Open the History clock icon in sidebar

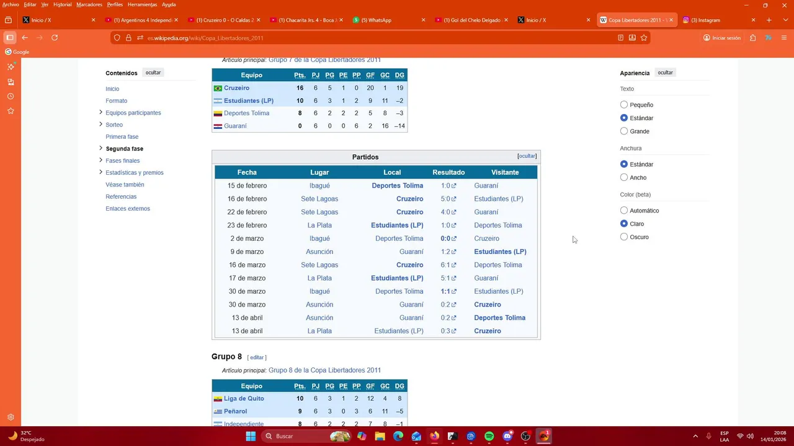[x=11, y=96]
